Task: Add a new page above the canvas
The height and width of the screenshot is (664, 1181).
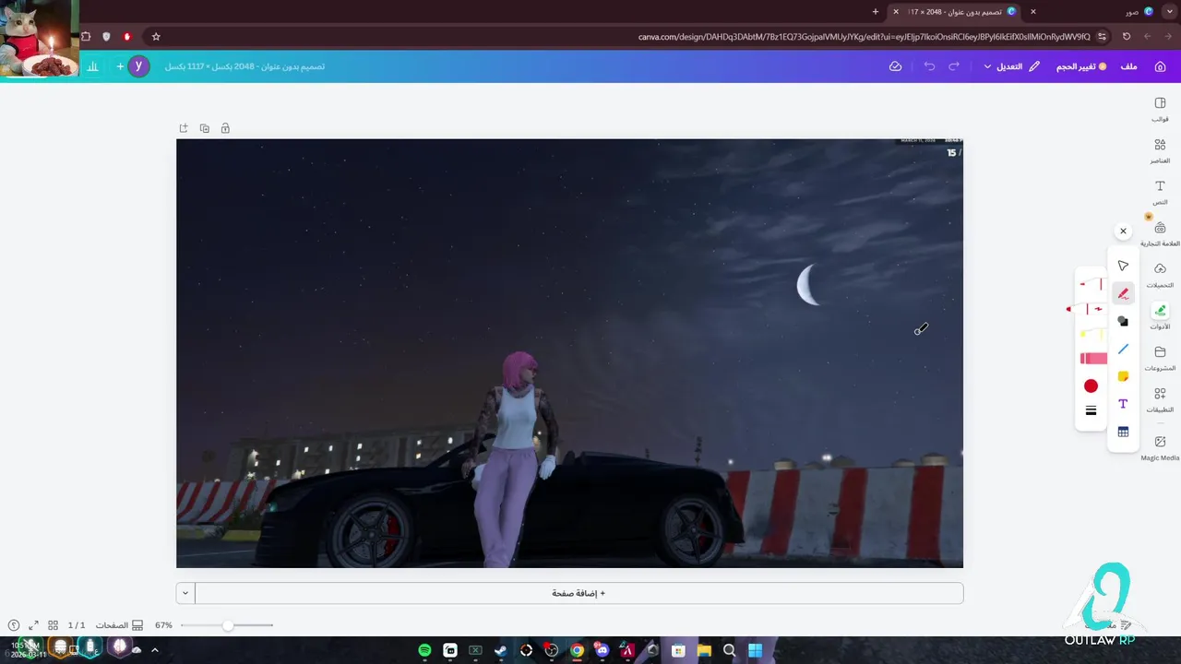Action: [x=183, y=128]
